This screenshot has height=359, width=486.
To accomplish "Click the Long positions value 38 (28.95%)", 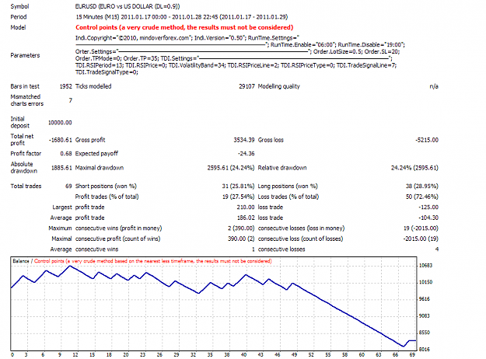I will pyautogui.click(x=421, y=186).
